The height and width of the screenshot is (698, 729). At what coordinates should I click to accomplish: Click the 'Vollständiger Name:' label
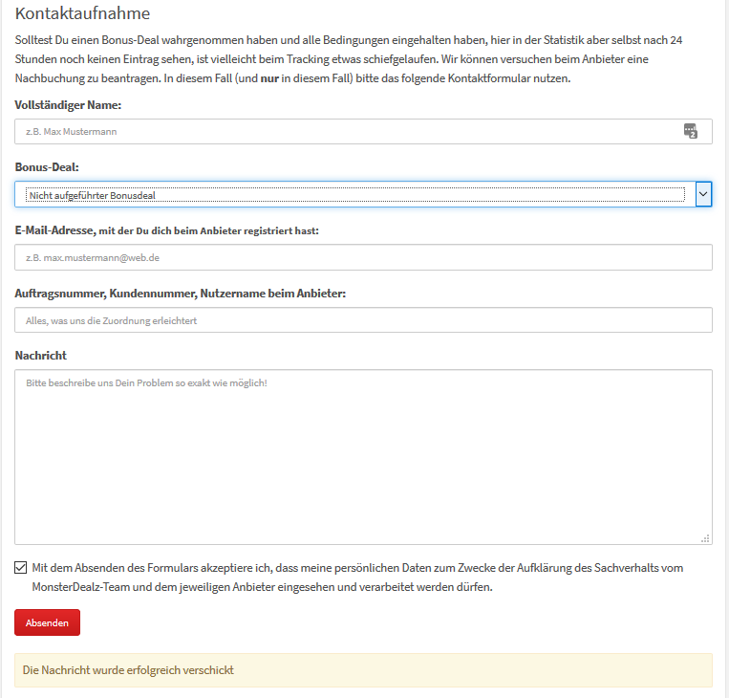pyautogui.click(x=68, y=104)
